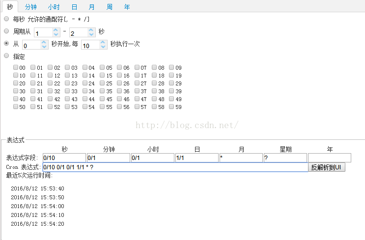Increase the interval 10 seconds spinner
365x240 pixels.
(x=103, y=43)
